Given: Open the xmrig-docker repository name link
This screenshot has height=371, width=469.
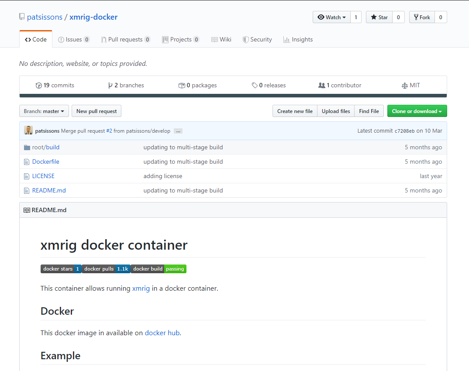Looking at the screenshot, I should (x=93, y=17).
